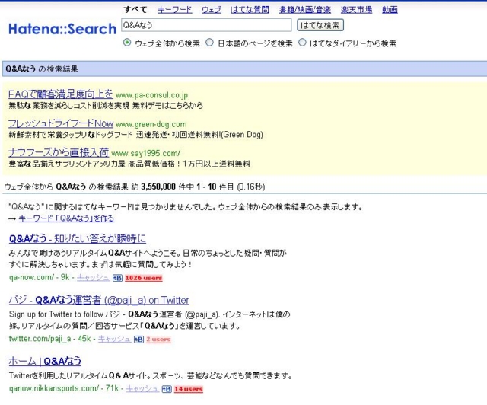Click the qa-now.com/ result URL text
Image resolution: width=487 pixels, height=405 pixels.
[31, 277]
